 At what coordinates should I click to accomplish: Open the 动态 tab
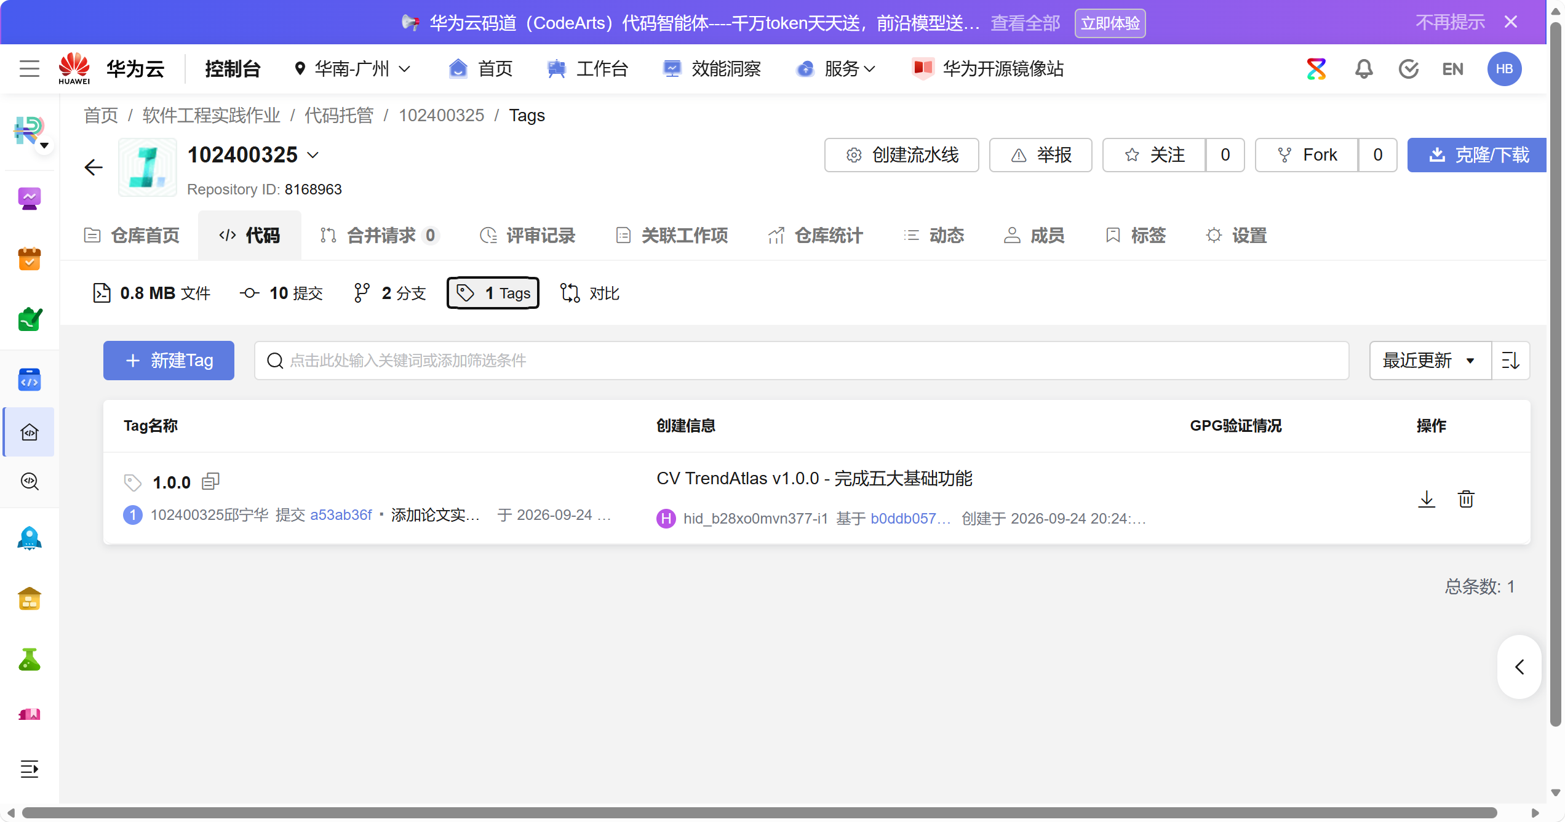[934, 236]
